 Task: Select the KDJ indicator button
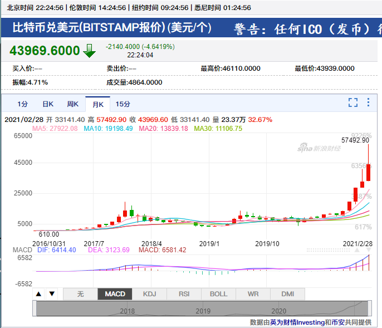point(150,294)
